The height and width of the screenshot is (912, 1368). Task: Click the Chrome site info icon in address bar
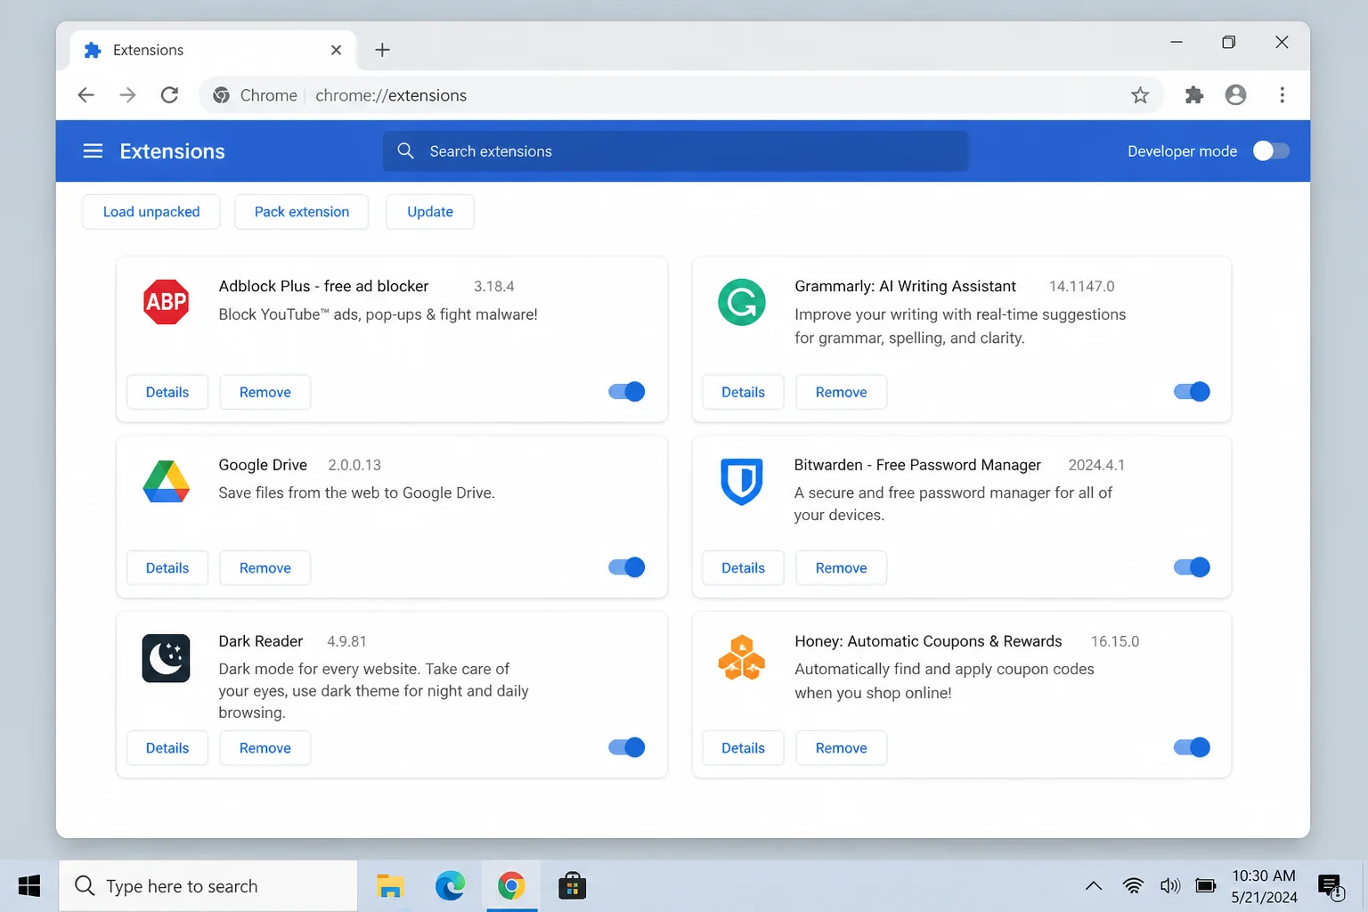pyautogui.click(x=222, y=95)
